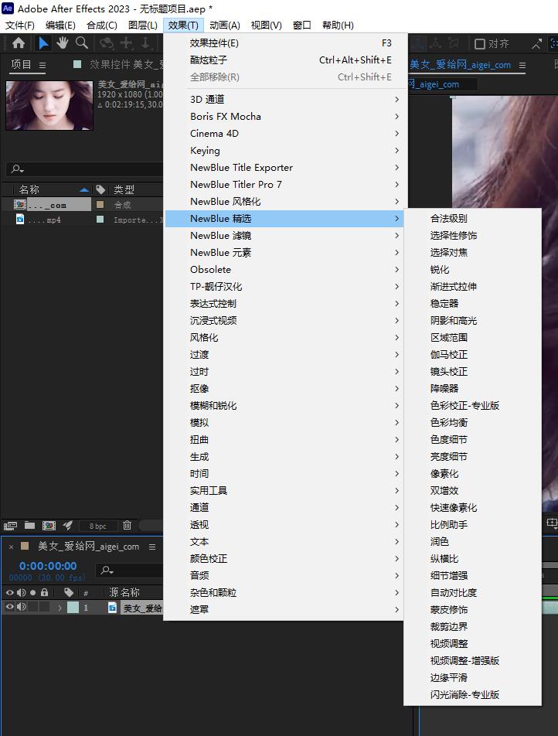Choose 锐化 from NewBlue 精选 submenu

coord(472,269)
